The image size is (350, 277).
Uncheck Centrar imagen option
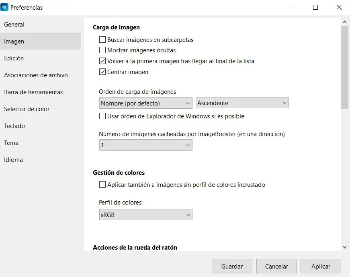102,72
